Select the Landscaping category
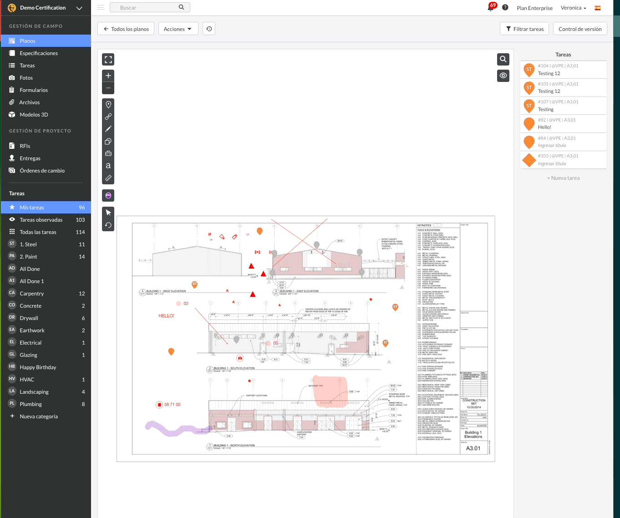Screen dimensions: 620x518 [46, 392]
